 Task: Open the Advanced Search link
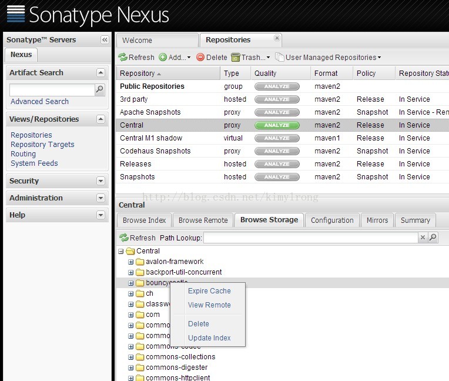39,101
